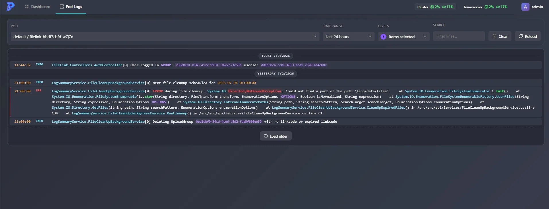Click the Next file cleanup scheduled log row
The width and height of the screenshot is (549, 209).
276,83
